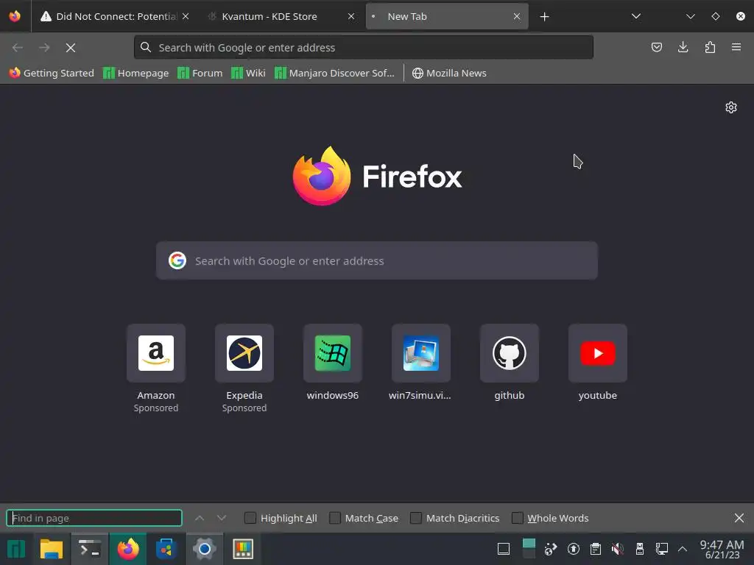
Task: Open the Firefox hamburger menu
Action: (x=736, y=47)
